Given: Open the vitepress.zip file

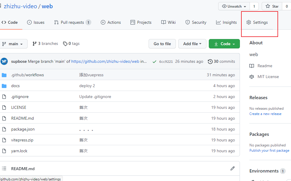Looking at the screenshot, I should 22,140.
